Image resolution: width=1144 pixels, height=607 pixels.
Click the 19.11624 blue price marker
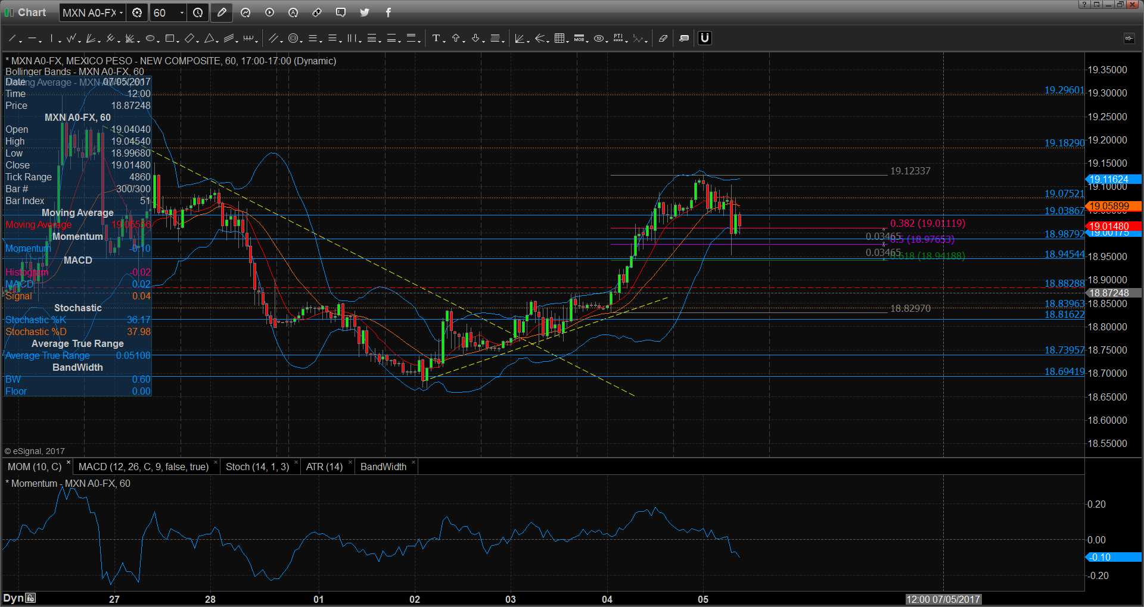[x=1113, y=179]
